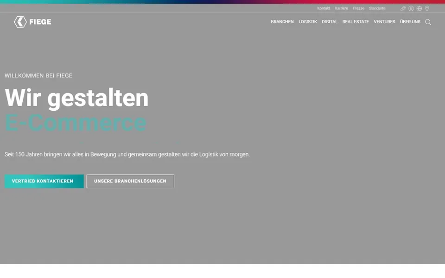Open the LOGISTIK menu
Image resolution: width=445 pixels, height=278 pixels.
pos(308,22)
